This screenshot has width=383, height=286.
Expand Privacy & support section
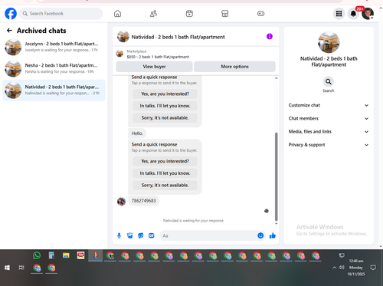click(329, 145)
